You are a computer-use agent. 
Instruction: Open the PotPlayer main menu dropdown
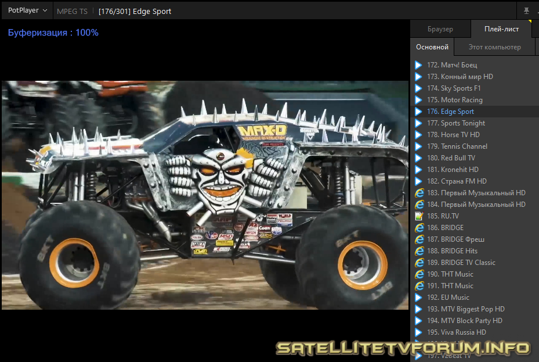click(27, 10)
